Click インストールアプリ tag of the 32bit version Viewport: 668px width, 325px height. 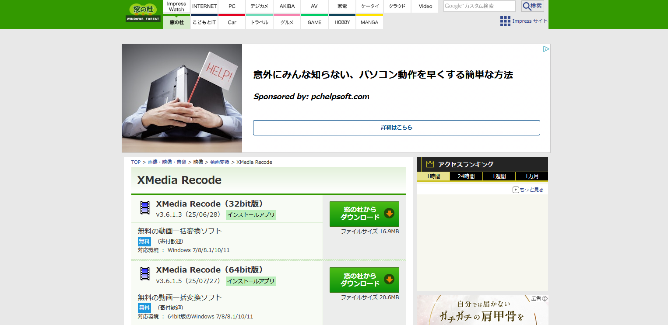[x=251, y=214]
